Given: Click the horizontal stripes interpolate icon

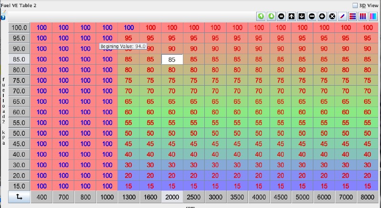Looking at the screenshot, I should point(353,16).
